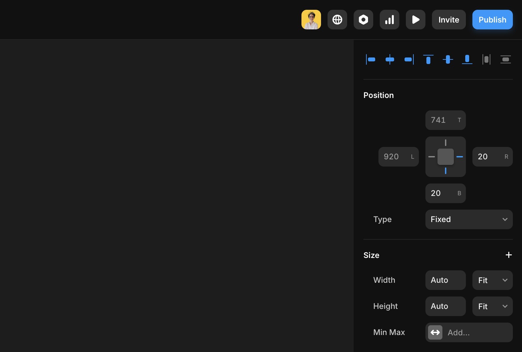
Task: Toggle the right pin constraint
Action: pos(460,157)
